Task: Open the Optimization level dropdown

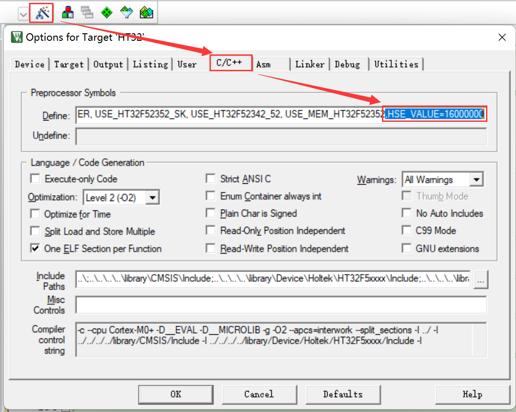Action: click(x=152, y=198)
